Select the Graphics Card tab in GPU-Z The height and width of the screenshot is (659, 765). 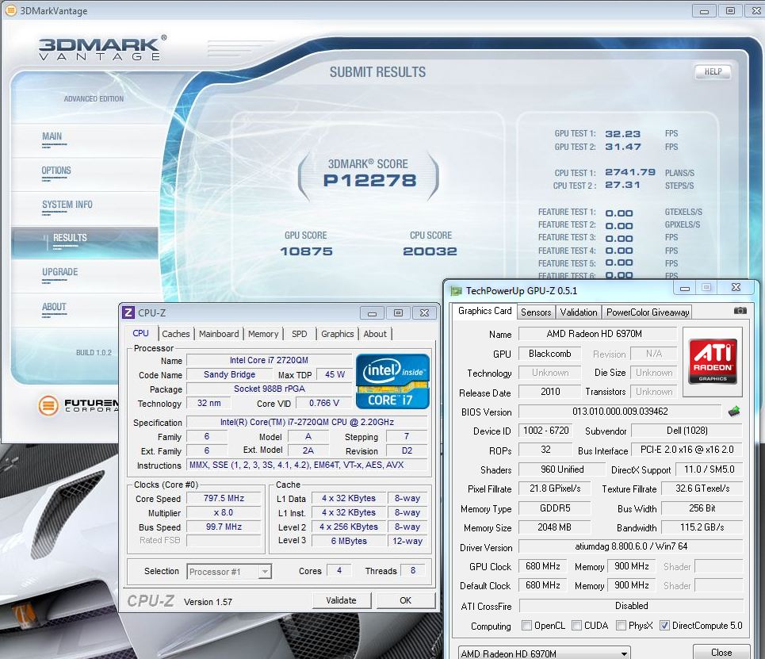[x=484, y=311]
